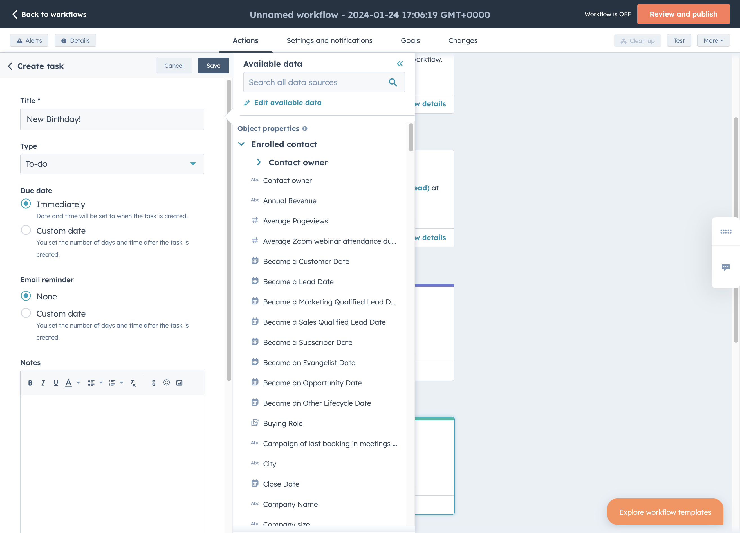The width and height of the screenshot is (740, 533).
Task: Switch to the Goals tab
Action: tap(410, 41)
